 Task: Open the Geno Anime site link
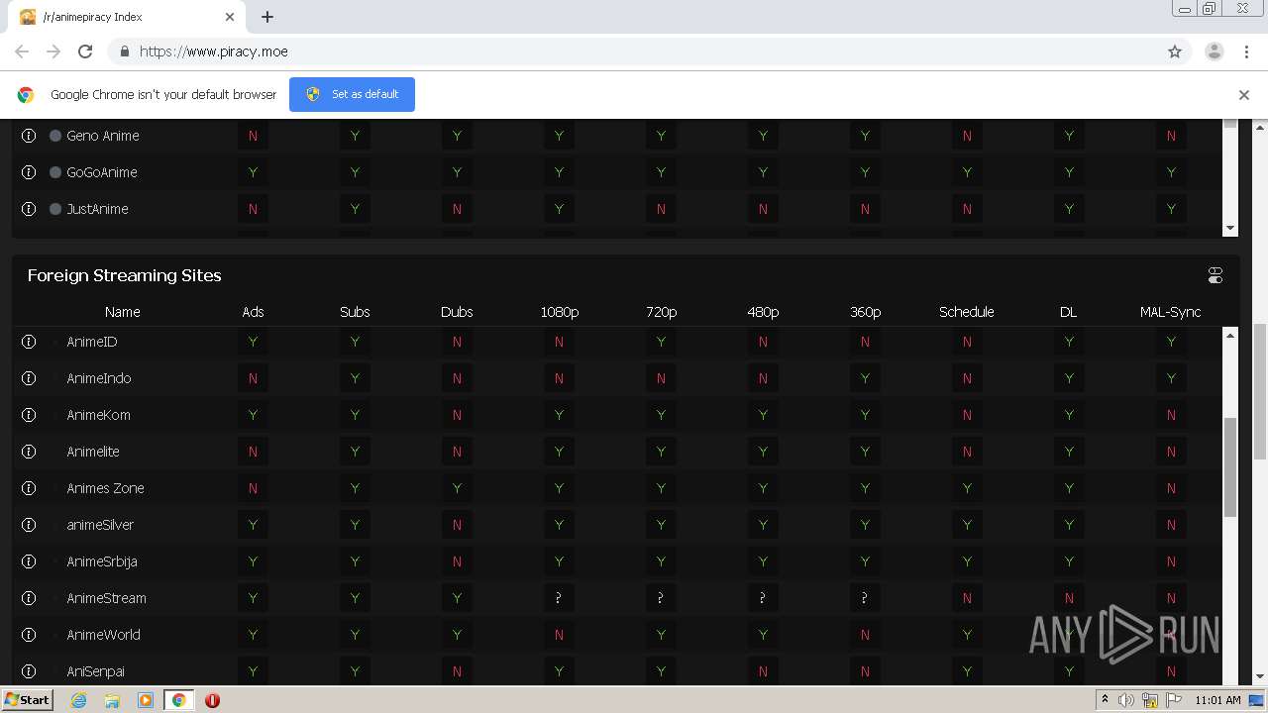[103, 136]
